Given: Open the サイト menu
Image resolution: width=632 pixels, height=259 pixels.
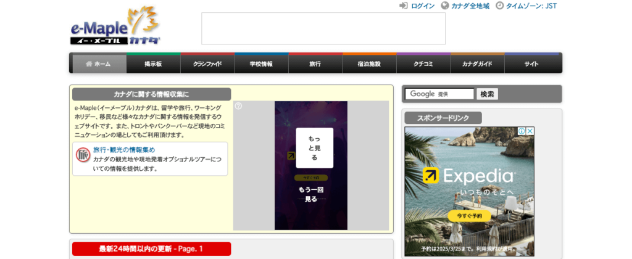Looking at the screenshot, I should pos(531,64).
